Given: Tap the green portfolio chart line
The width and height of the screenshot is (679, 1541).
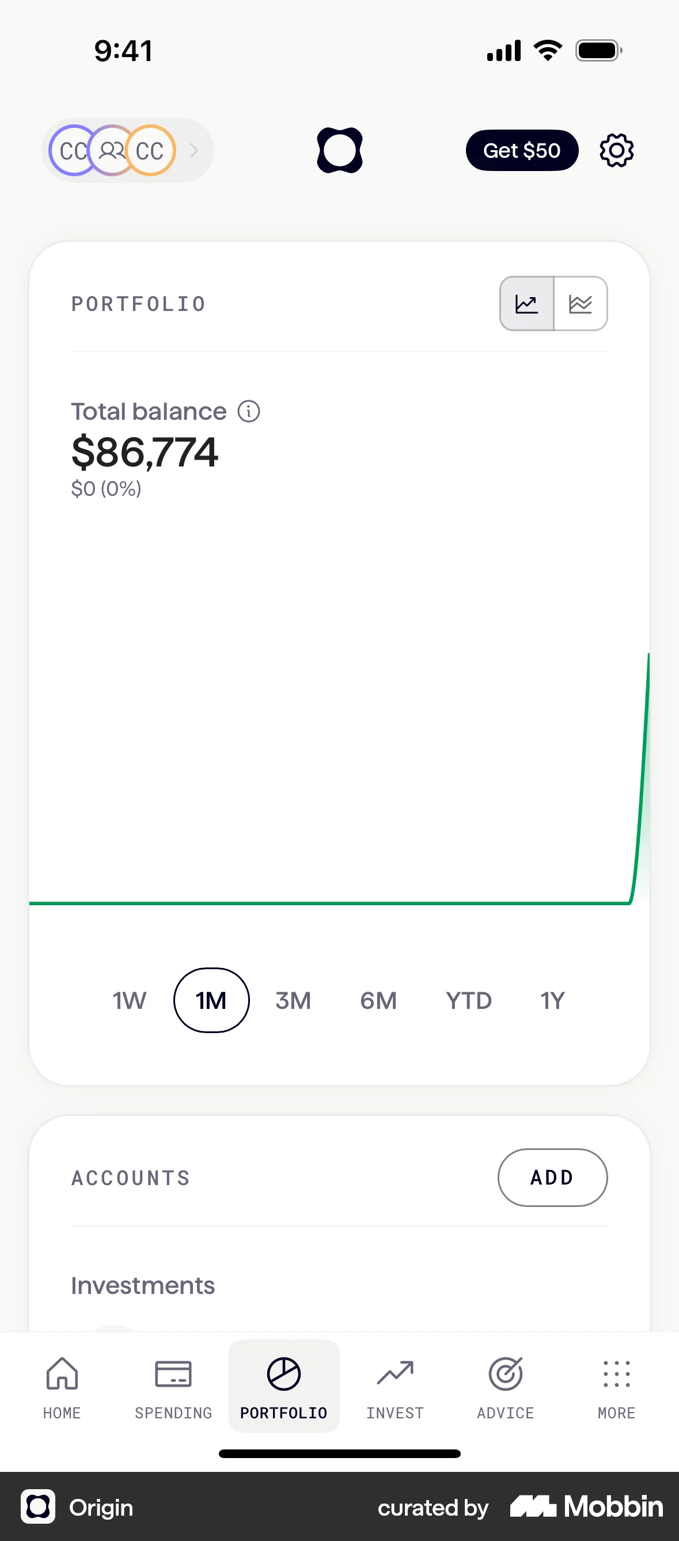Looking at the screenshot, I should coord(329,903).
